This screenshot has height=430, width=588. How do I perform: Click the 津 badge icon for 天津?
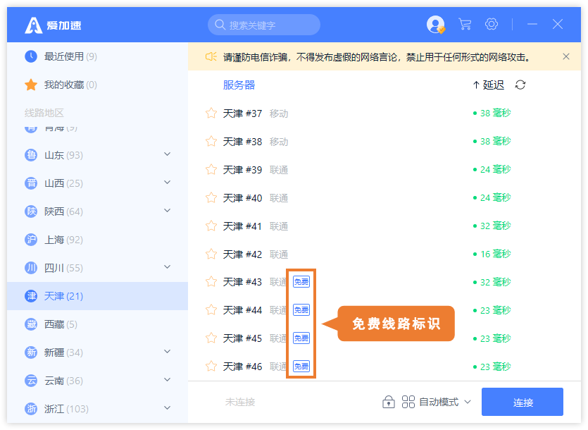pyautogui.click(x=31, y=296)
